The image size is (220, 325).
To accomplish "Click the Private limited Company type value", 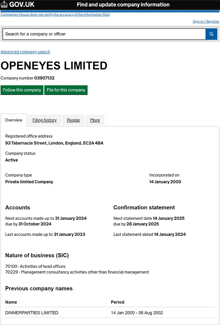I will coord(29,182).
